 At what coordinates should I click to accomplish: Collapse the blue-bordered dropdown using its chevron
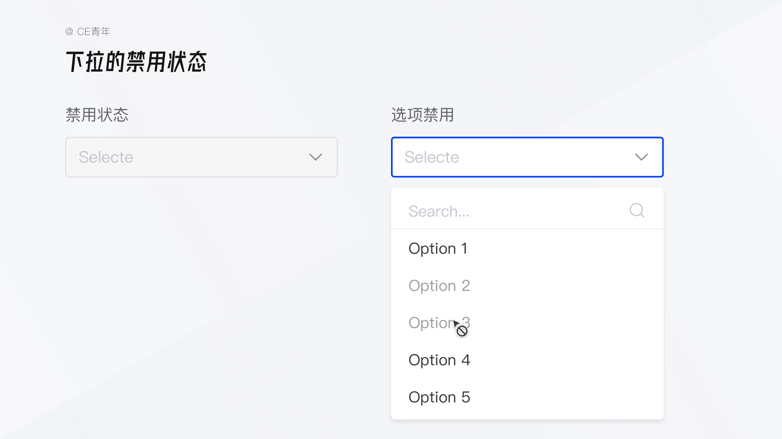click(641, 157)
